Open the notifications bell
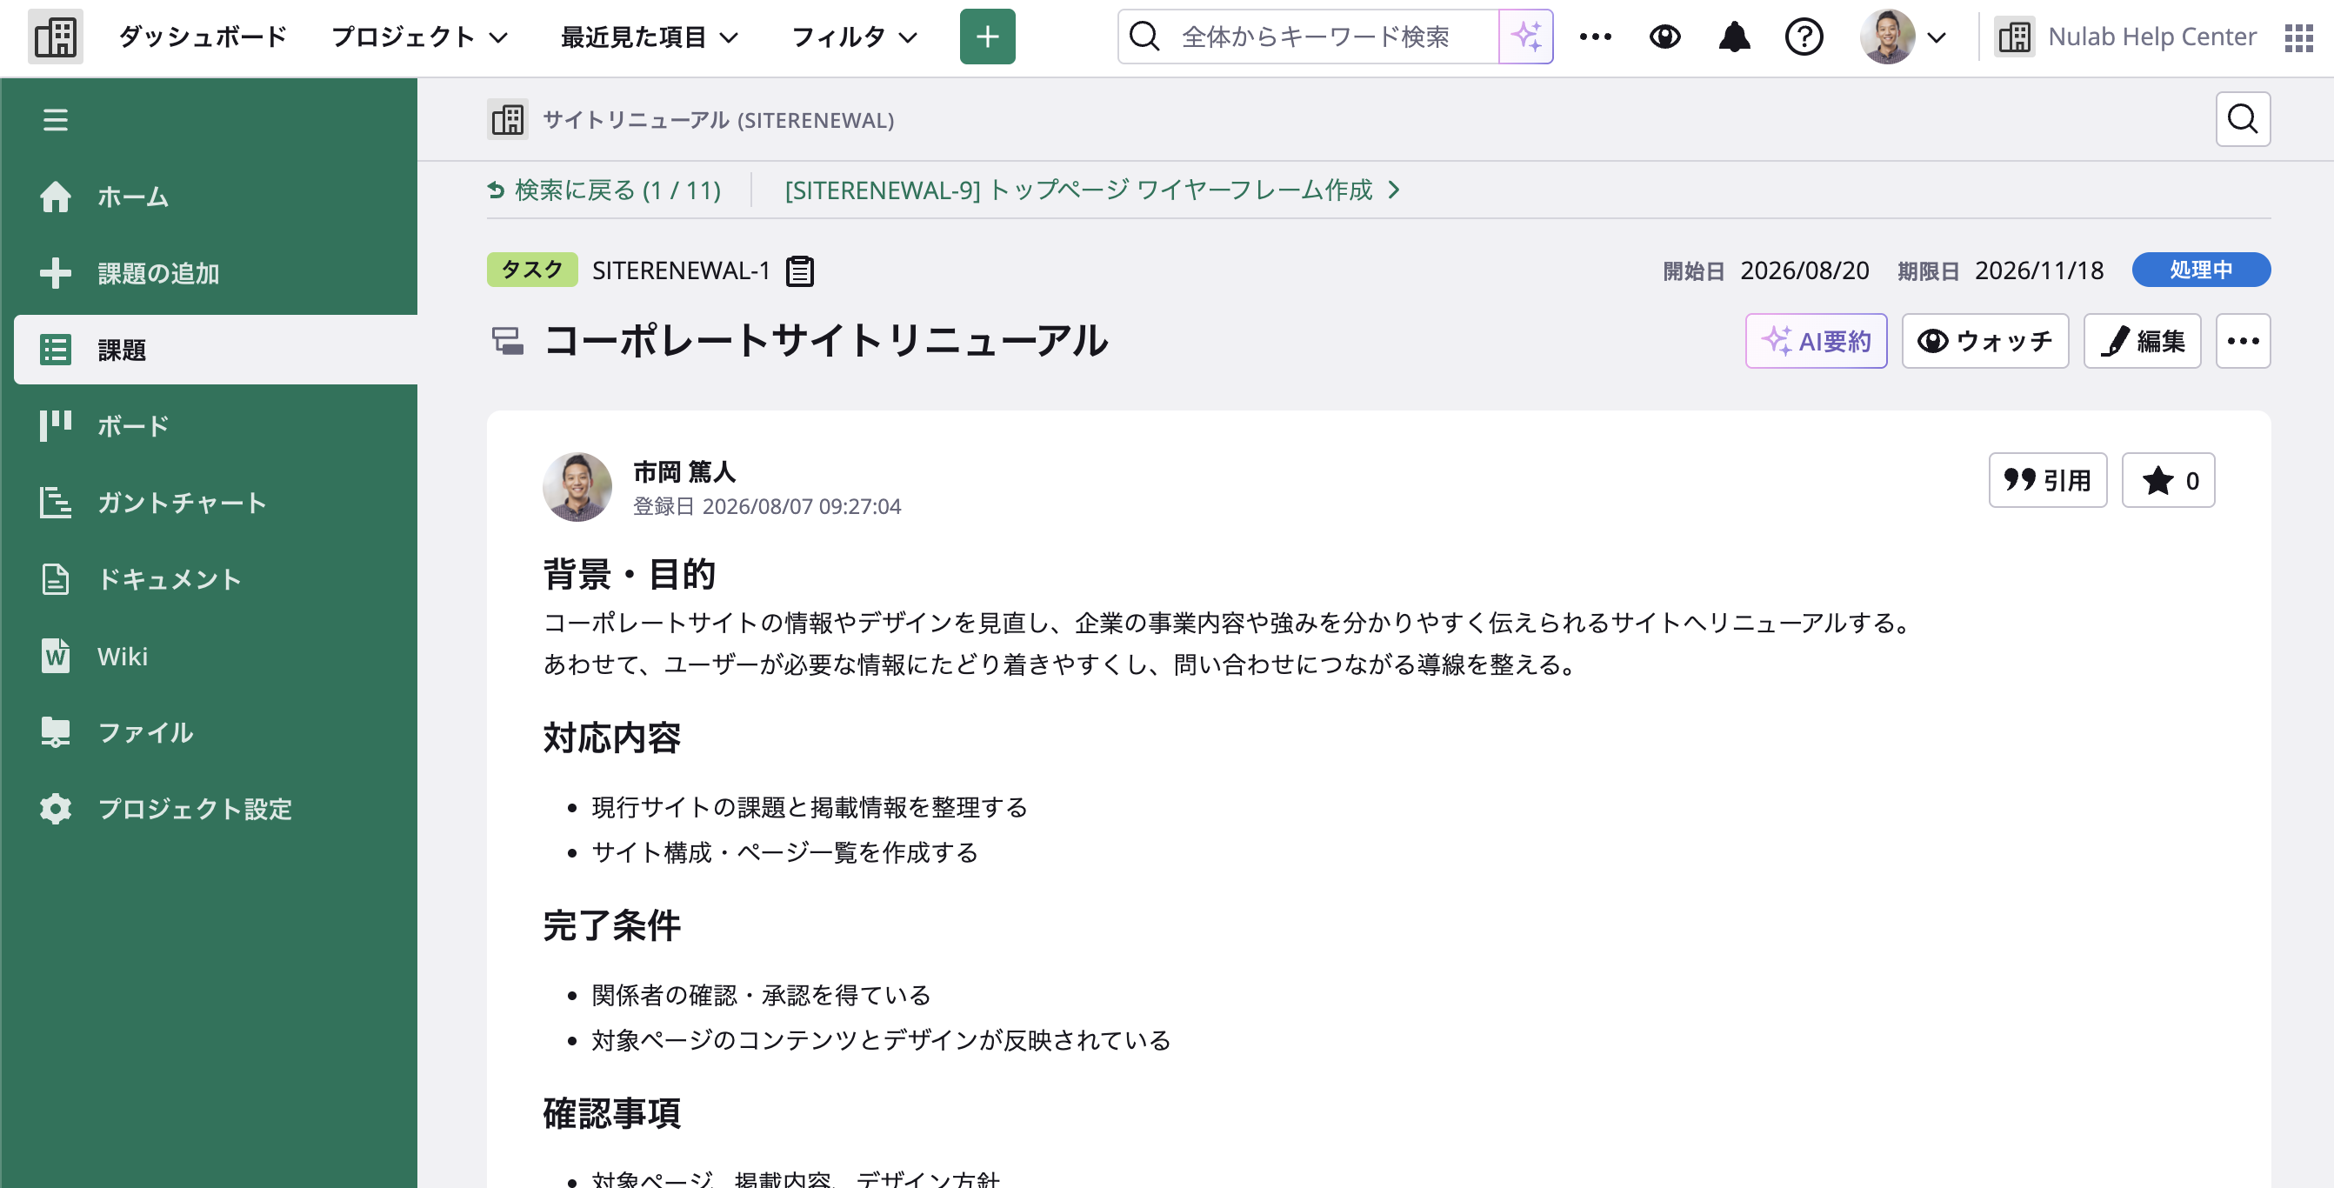The width and height of the screenshot is (2334, 1188). [x=1734, y=37]
